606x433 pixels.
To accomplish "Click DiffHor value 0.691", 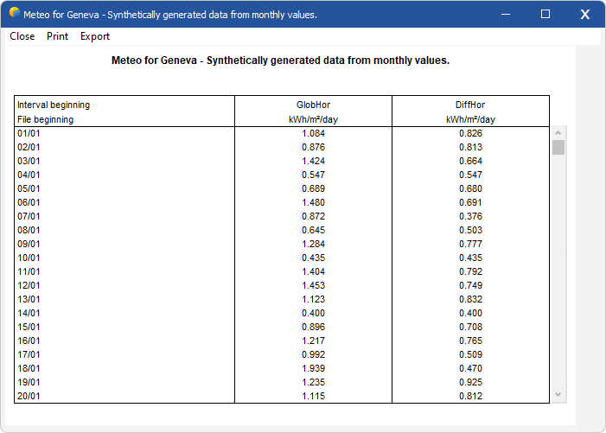I will [470, 202].
